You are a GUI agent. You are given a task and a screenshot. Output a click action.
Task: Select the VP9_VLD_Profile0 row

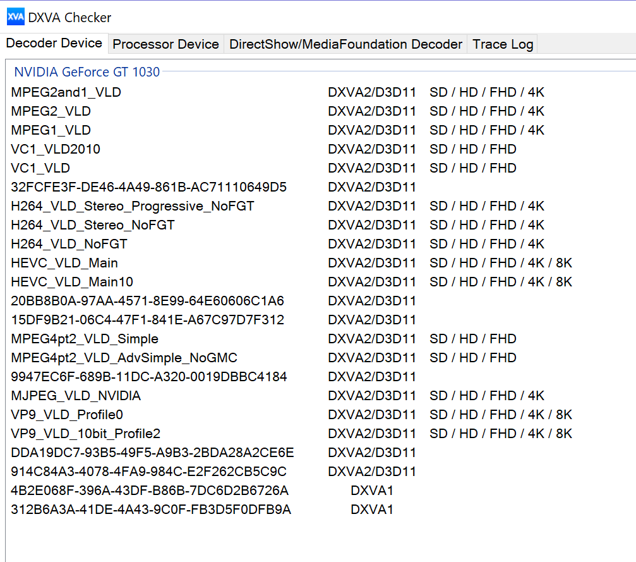320,414
